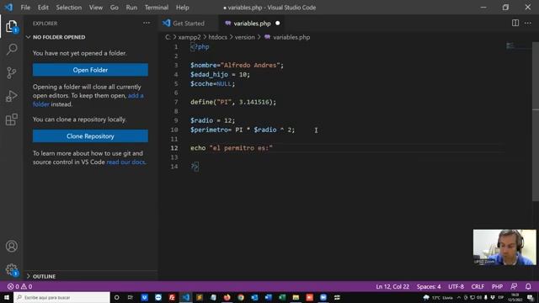Open the View menu
This screenshot has height=303, width=539.
pos(96,8)
